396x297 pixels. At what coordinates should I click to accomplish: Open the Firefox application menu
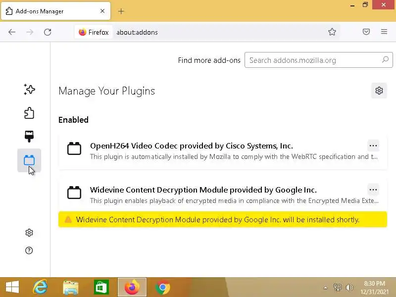[x=384, y=32]
